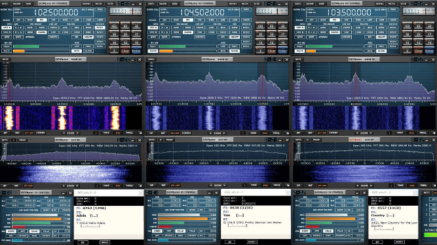
Task: Click QMS in the 102.500 receiver
Action: pyautogui.click(x=7, y=37)
